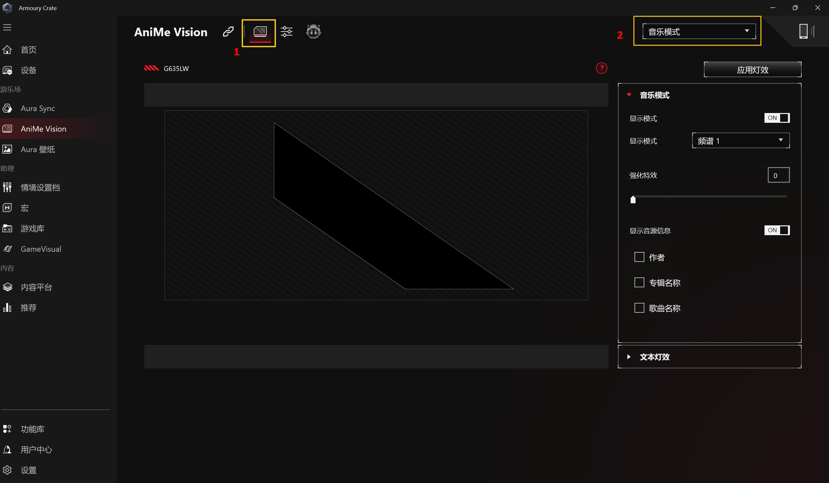Open 设置 in the sidebar
The width and height of the screenshot is (829, 483).
pos(29,470)
